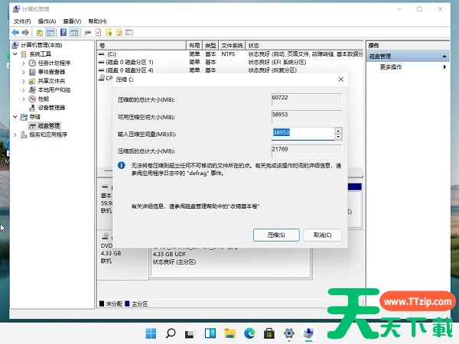This screenshot has width=459, height=344.
Task: Select 任务计划程序 in the tree
Action: coord(54,63)
